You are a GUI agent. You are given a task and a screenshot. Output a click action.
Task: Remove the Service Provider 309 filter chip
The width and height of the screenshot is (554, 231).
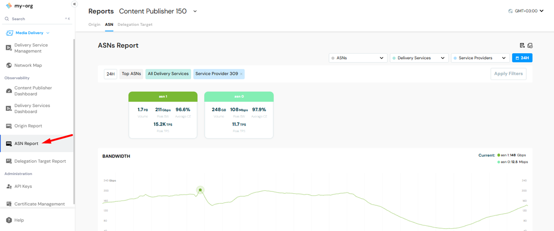point(241,74)
